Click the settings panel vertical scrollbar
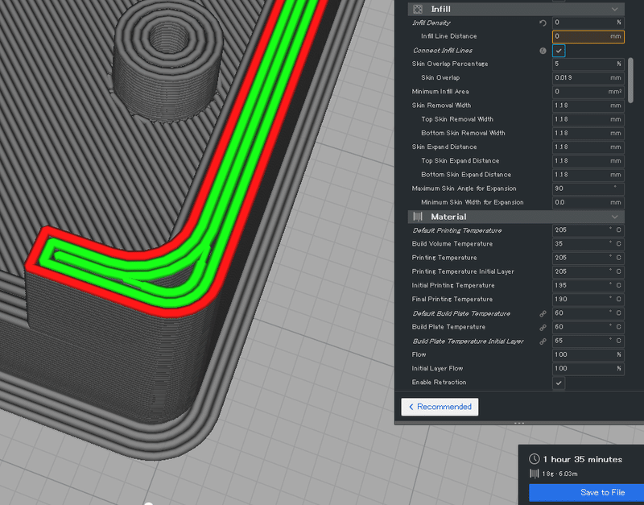Viewport: 644px width, 505px height. pos(631,80)
